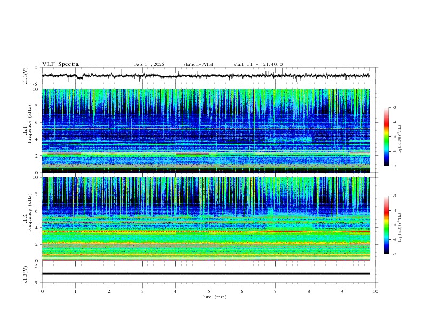
Task: Click the 'Time (min)' axis label
Action: point(214,297)
